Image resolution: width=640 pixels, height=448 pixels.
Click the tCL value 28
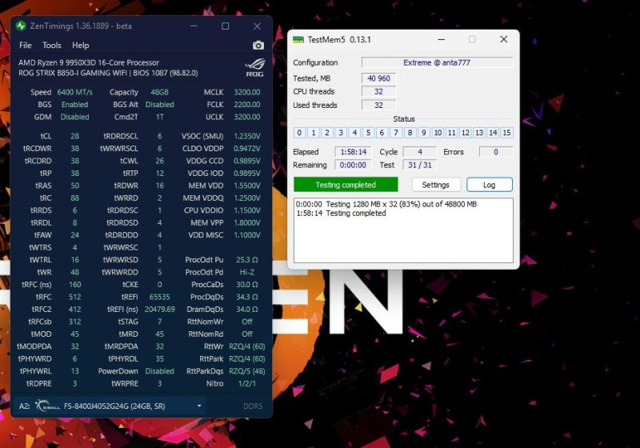[x=74, y=136]
